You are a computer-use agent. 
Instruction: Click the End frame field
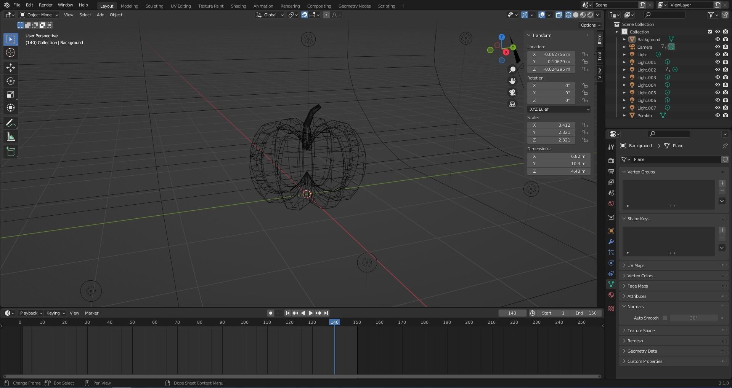tap(586, 313)
